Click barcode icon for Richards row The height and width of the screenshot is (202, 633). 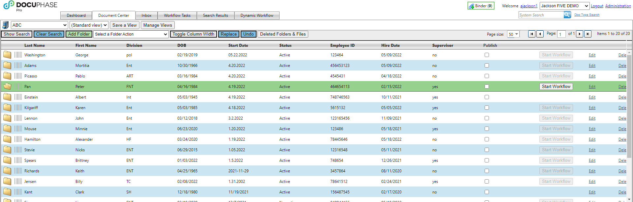coord(18,171)
